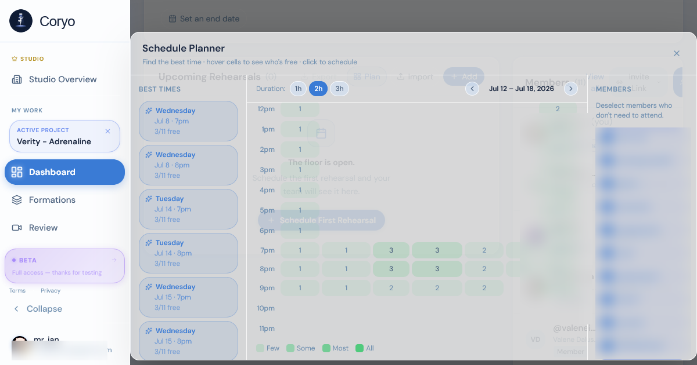Click the 9pm cell in the first column
Image resolution: width=697 pixels, height=365 pixels.
click(300, 288)
